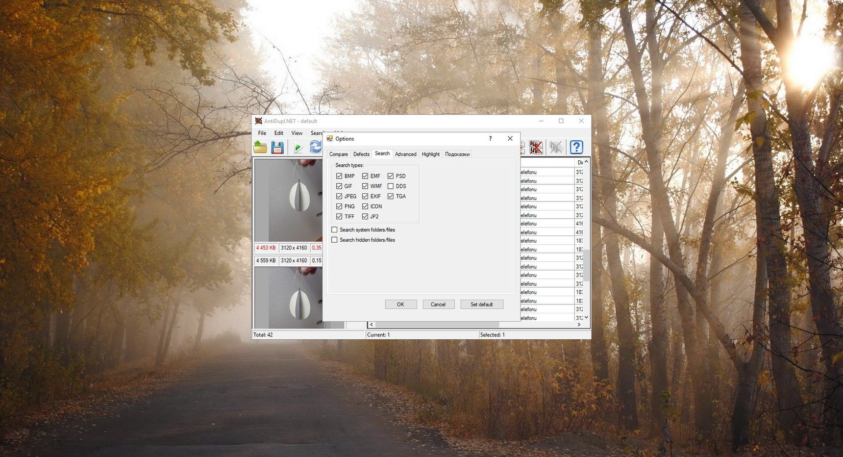Open the Highlight tab
843x457 pixels.
431,154
